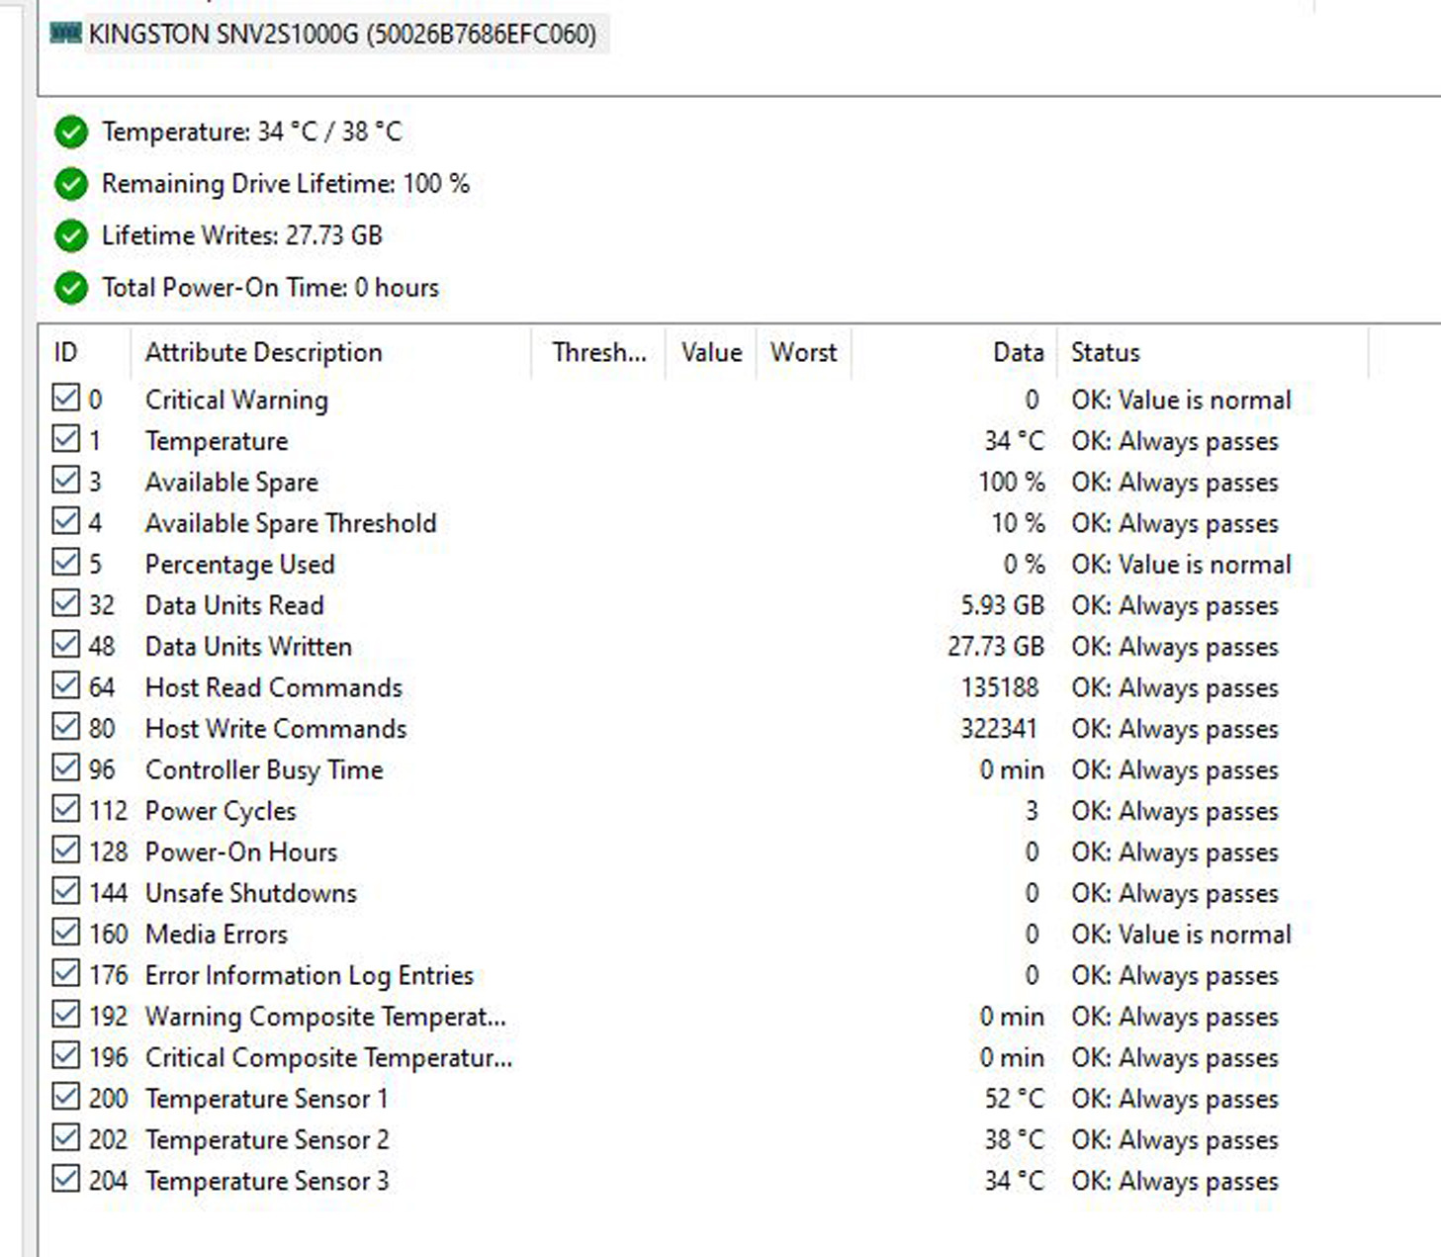This screenshot has height=1257, width=1441.
Task: Toggle the checkbox for Temperature attribute ID 1
Action: coord(66,439)
